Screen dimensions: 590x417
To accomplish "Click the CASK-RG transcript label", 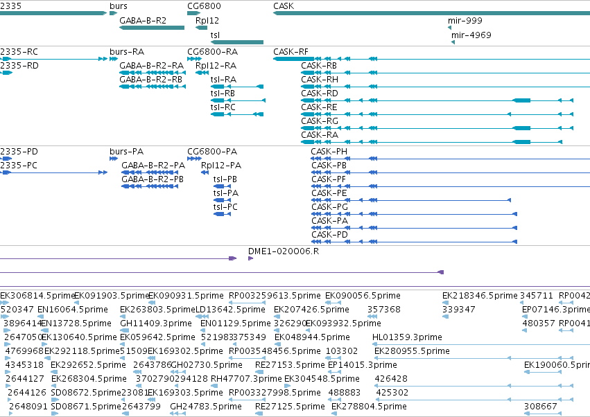I will tap(320, 121).
